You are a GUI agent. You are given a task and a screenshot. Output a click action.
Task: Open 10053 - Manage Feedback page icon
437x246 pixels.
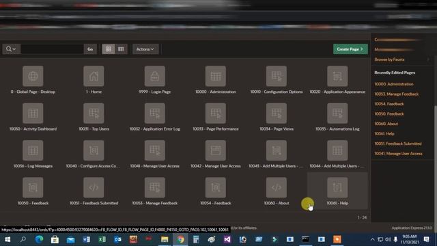pyautogui.click(x=155, y=187)
